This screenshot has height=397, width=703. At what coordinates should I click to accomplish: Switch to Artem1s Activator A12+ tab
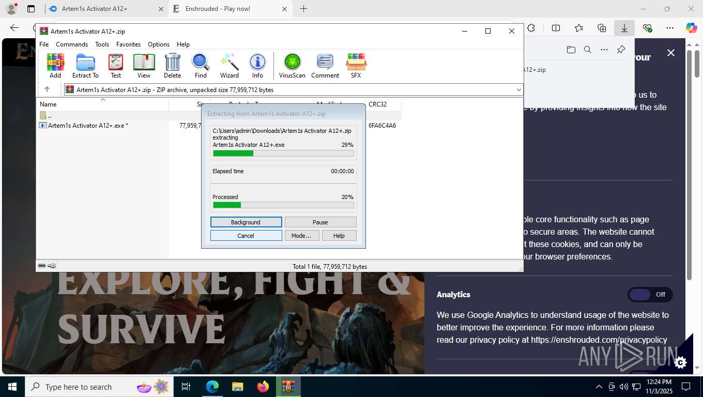click(x=106, y=9)
